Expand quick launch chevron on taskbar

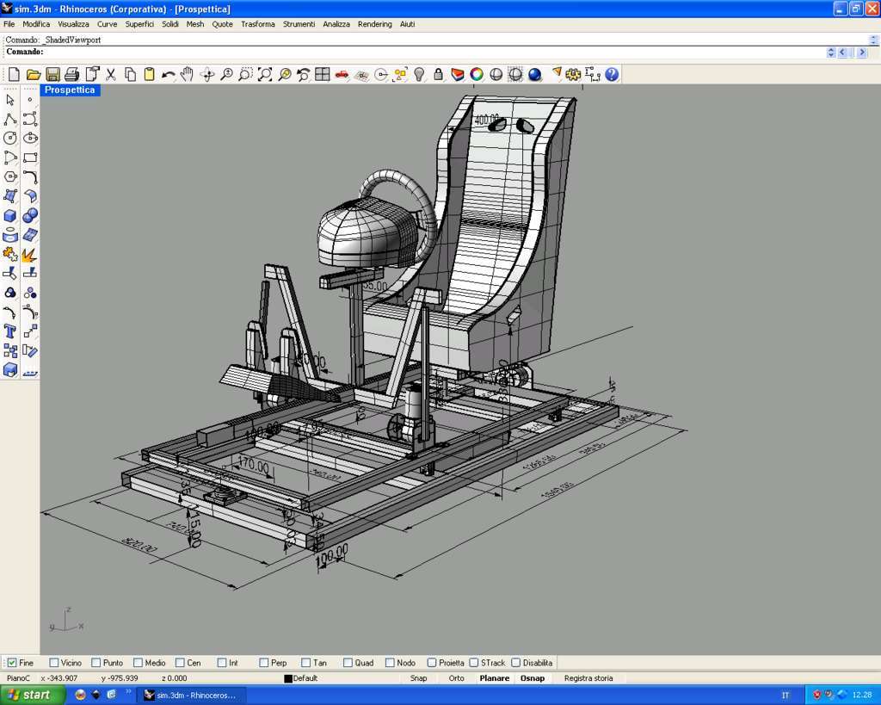click(129, 692)
